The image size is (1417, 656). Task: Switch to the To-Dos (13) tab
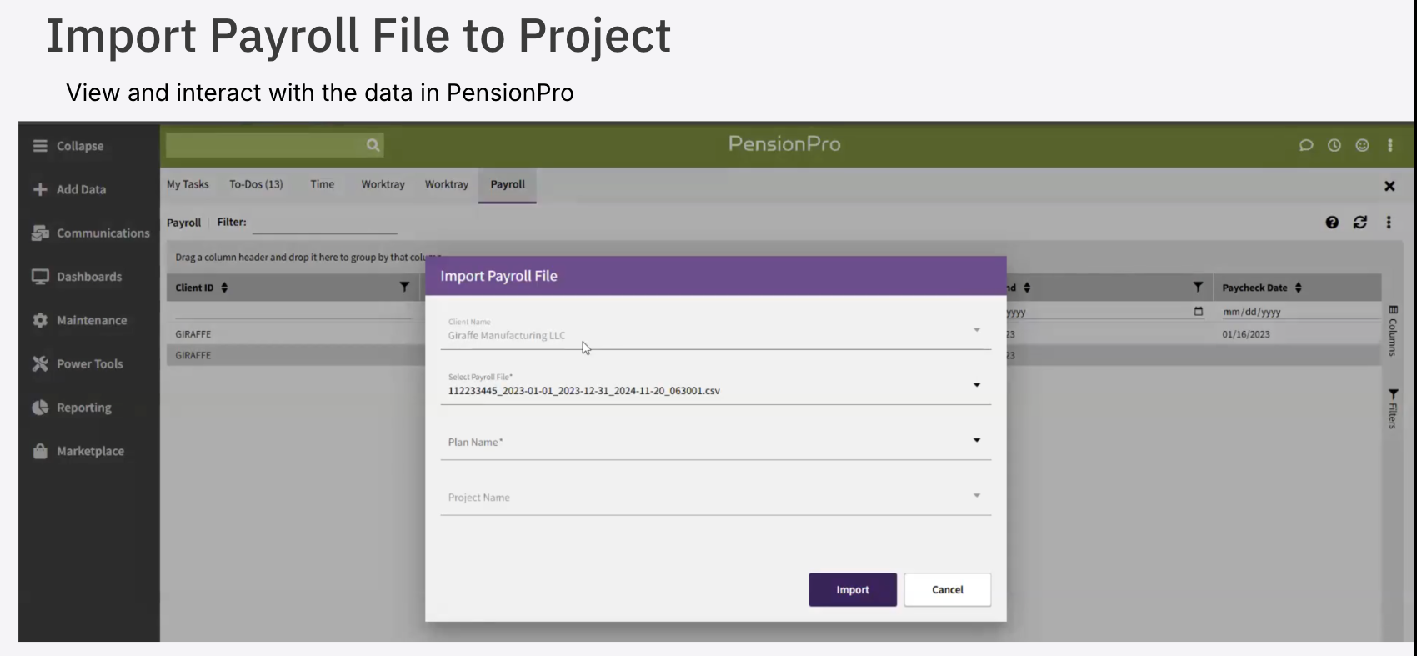point(256,184)
